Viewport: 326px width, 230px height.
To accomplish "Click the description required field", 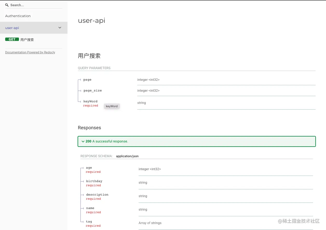I will pyautogui.click(x=97, y=195).
